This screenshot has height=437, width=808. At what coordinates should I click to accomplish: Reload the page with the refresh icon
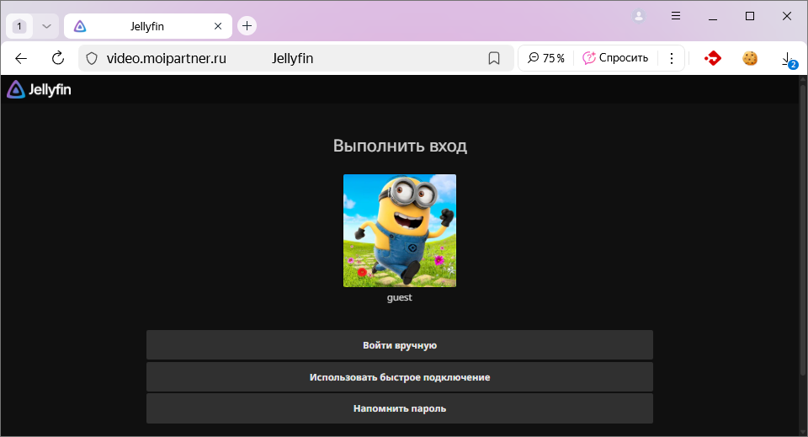coord(58,58)
